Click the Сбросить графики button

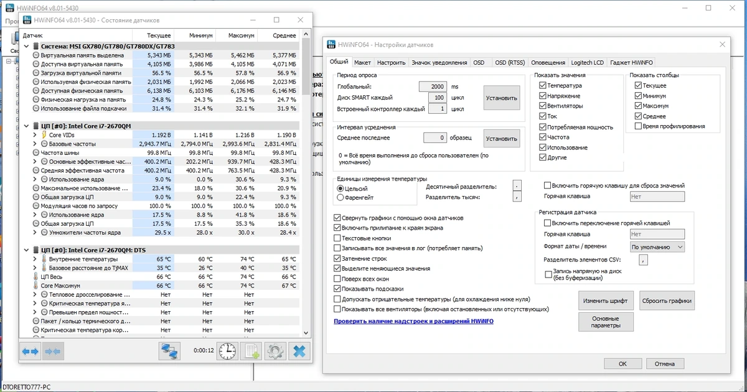coord(667,301)
